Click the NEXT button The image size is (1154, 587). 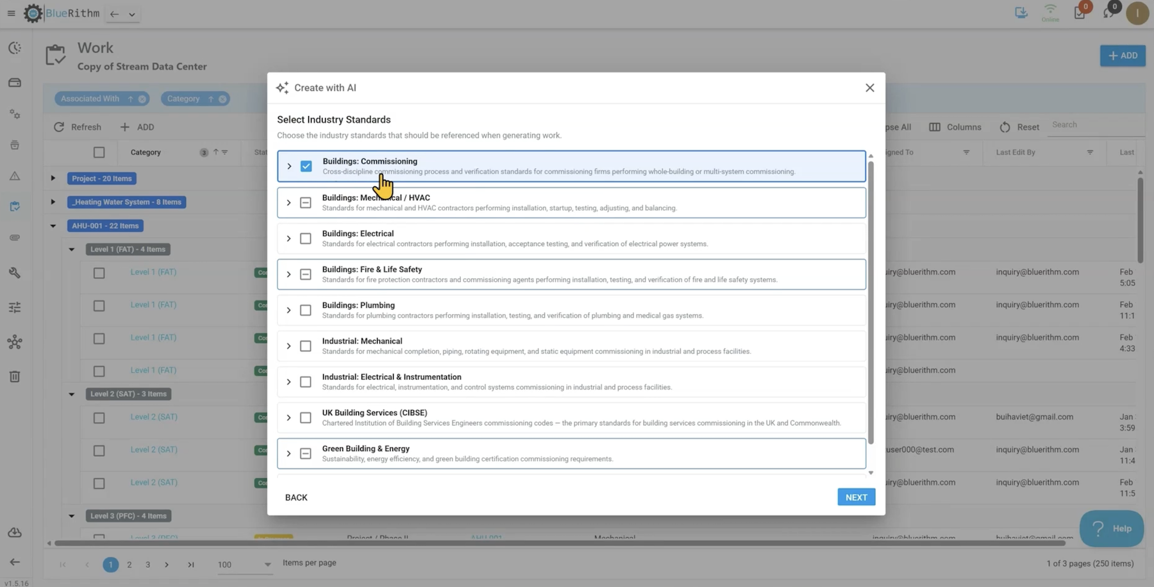pos(856,497)
